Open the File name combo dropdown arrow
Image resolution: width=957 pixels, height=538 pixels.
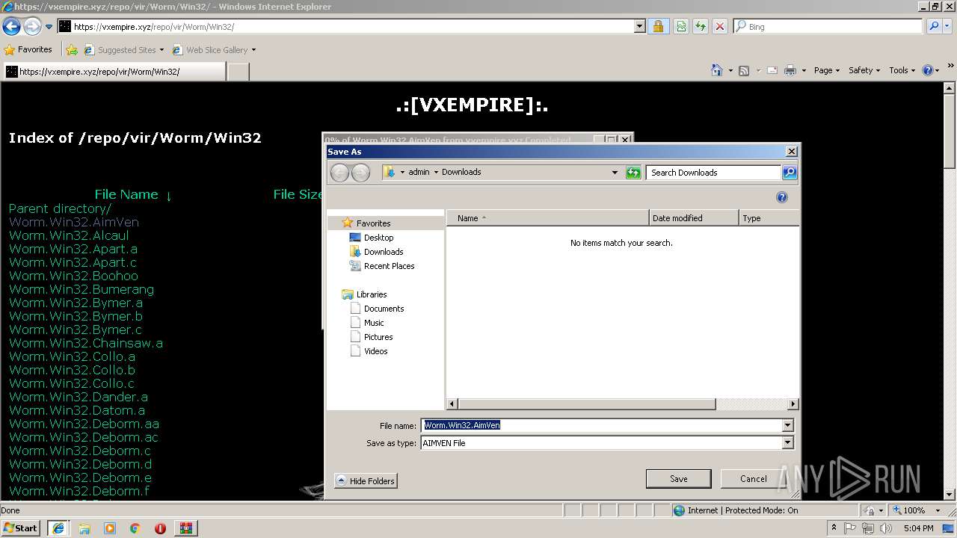[787, 425]
